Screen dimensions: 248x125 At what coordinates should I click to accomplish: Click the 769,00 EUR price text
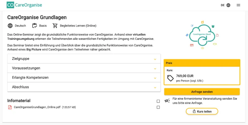point(185,76)
